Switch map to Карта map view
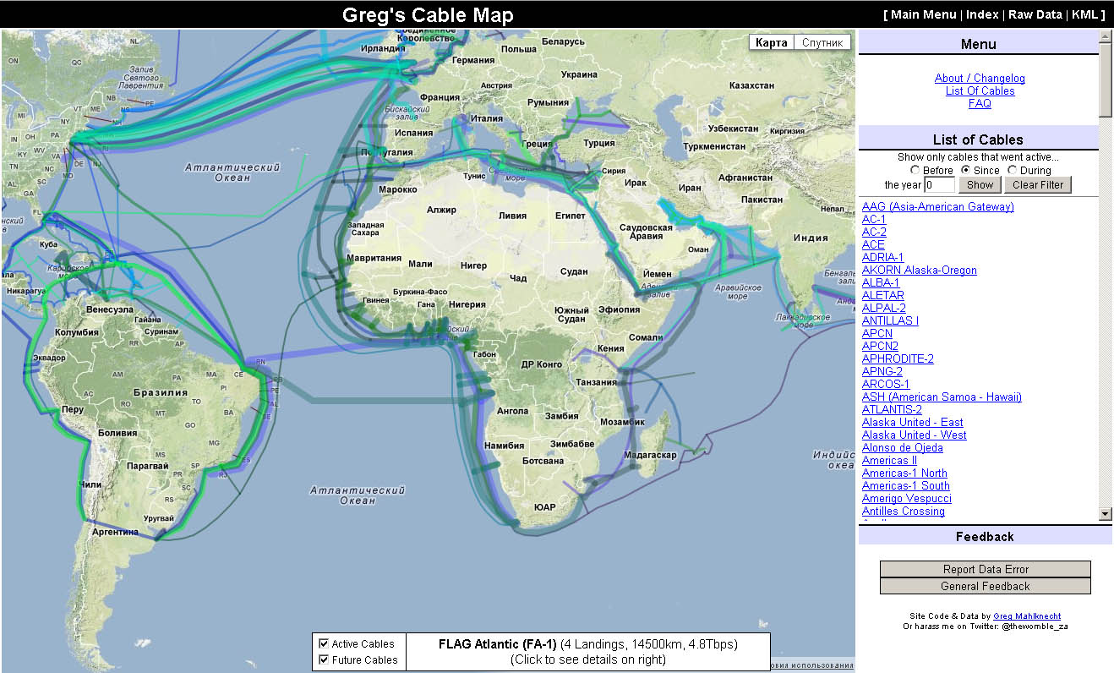The width and height of the screenshot is (1114, 673). [x=771, y=42]
